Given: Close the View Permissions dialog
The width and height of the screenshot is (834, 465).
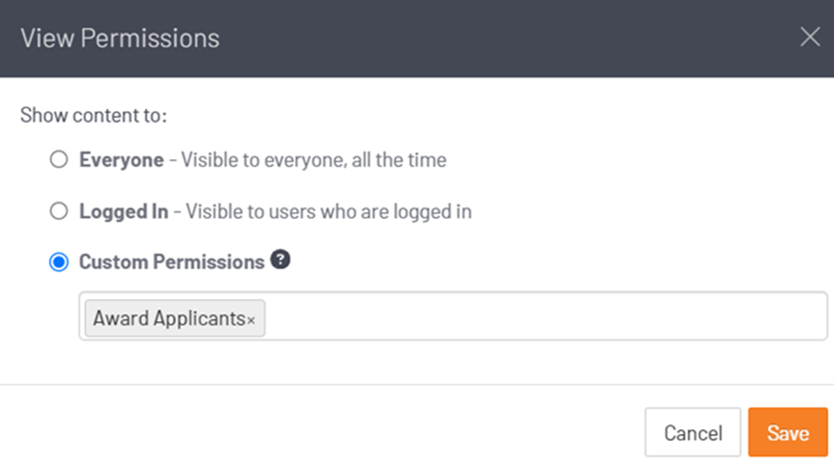Looking at the screenshot, I should [x=809, y=38].
